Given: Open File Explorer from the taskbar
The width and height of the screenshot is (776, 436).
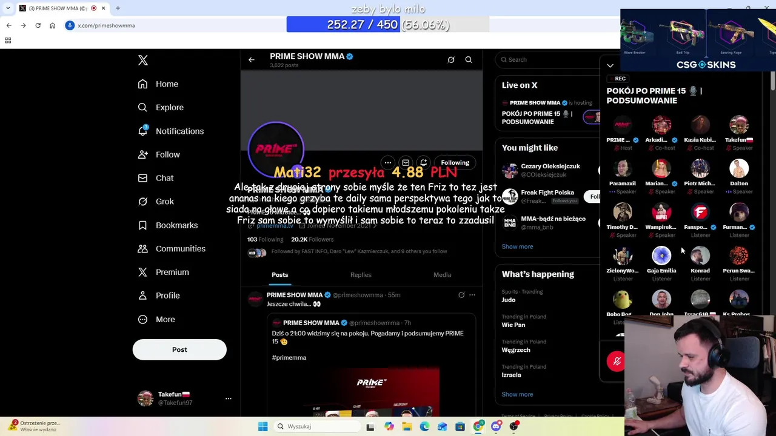Looking at the screenshot, I should [407, 427].
